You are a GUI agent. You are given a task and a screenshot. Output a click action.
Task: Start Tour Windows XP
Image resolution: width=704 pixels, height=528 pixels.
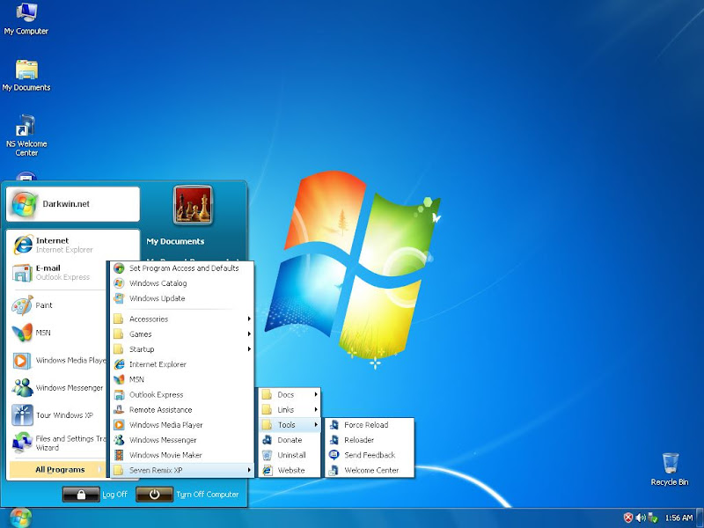(57, 415)
